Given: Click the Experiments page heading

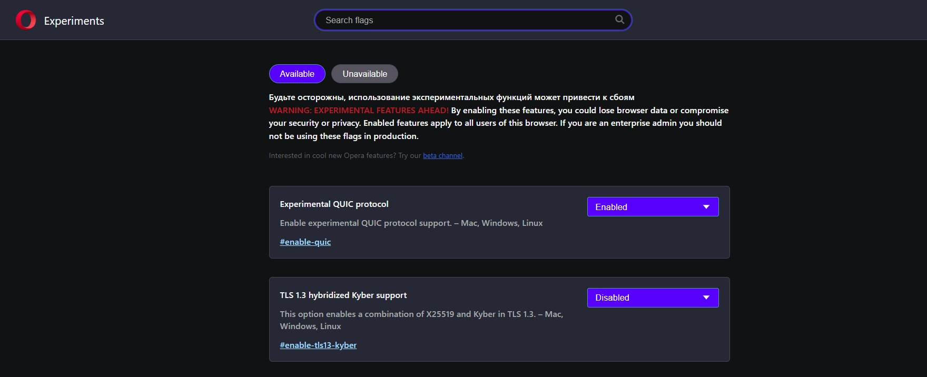Looking at the screenshot, I should click(x=74, y=21).
